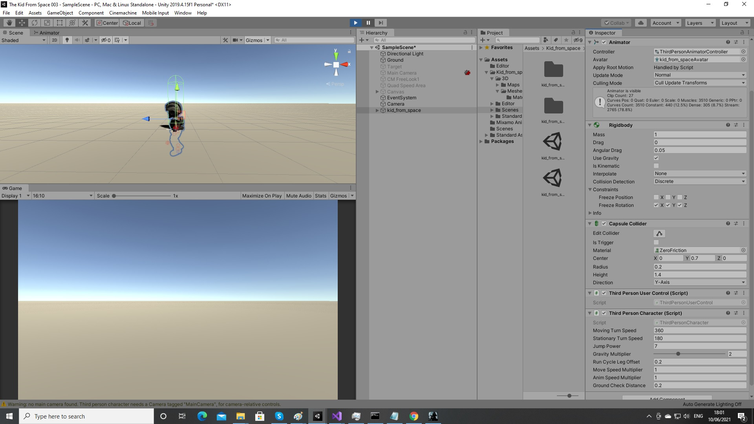Click the Mute Audio button

coord(298,196)
